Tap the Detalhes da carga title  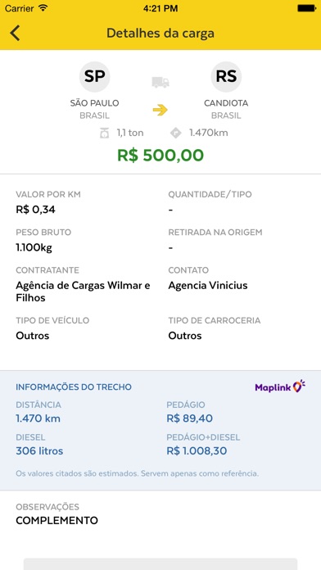click(160, 33)
